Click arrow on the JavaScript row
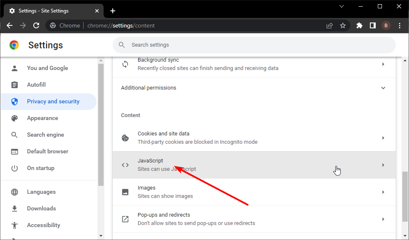This screenshot has width=409, height=240. pos(383,165)
